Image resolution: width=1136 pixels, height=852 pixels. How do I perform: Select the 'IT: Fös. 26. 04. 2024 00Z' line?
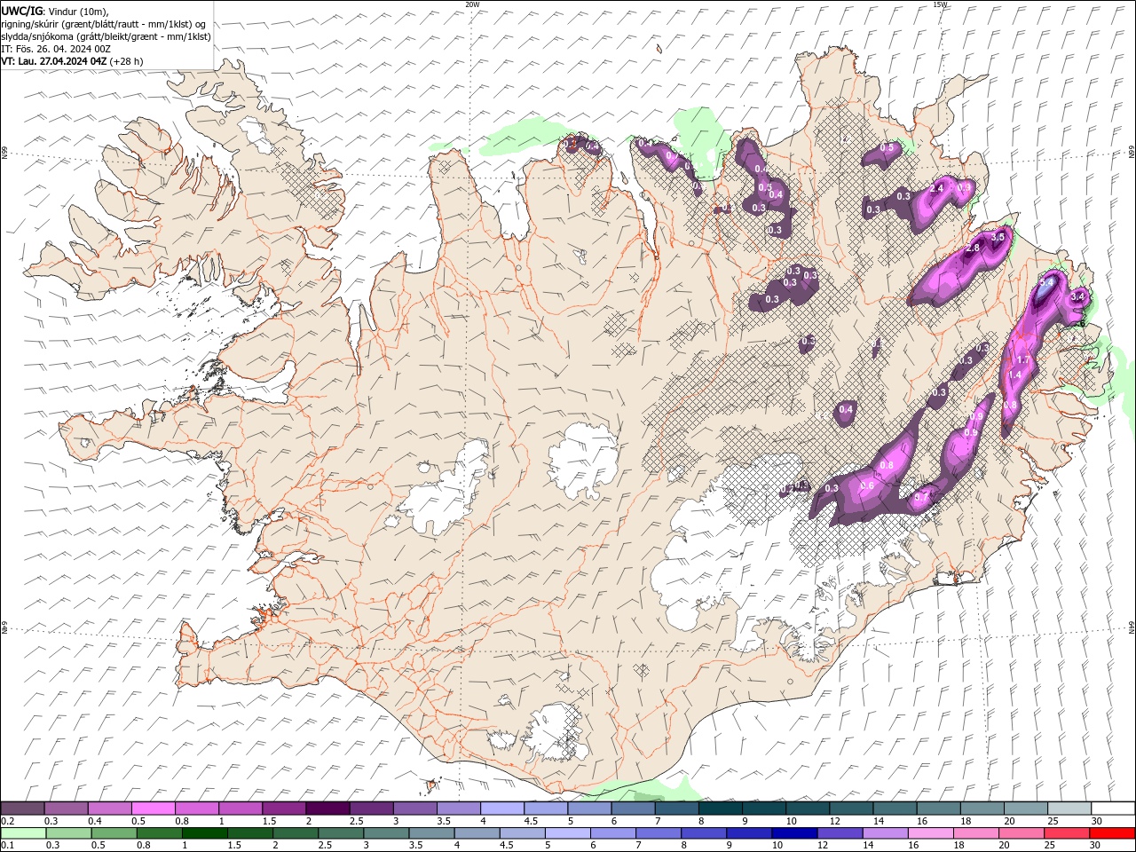(55, 49)
